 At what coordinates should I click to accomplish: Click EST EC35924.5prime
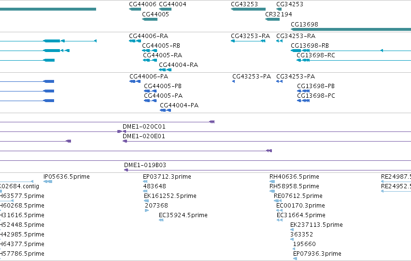coord(183,215)
